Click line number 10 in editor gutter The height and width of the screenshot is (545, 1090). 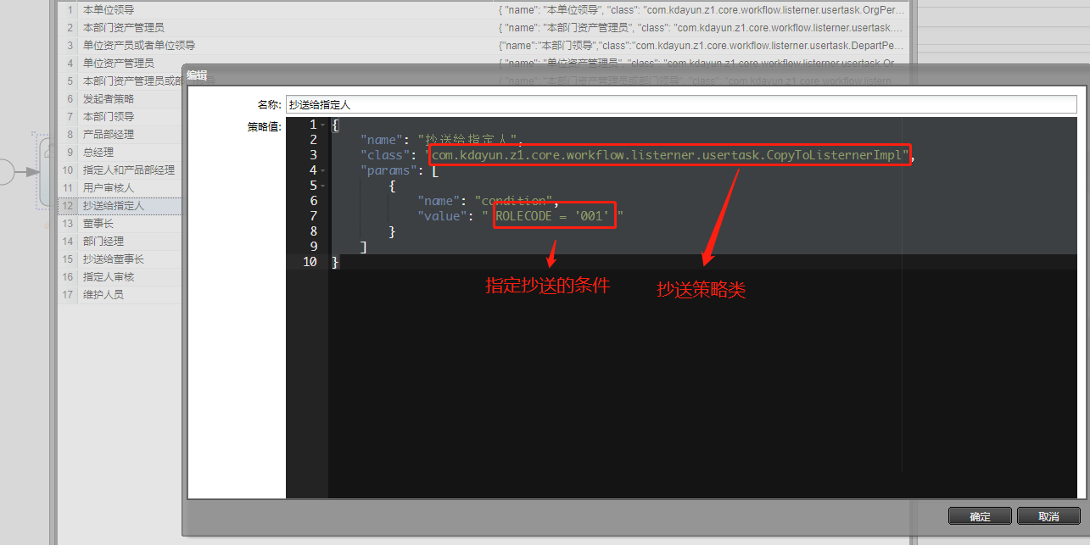pyautogui.click(x=310, y=262)
